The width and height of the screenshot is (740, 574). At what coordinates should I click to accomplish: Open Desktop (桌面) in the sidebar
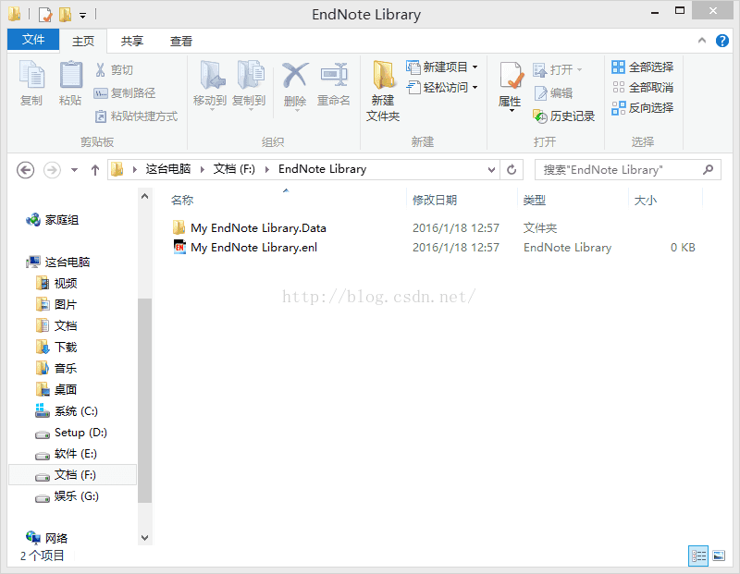pyautogui.click(x=56, y=389)
